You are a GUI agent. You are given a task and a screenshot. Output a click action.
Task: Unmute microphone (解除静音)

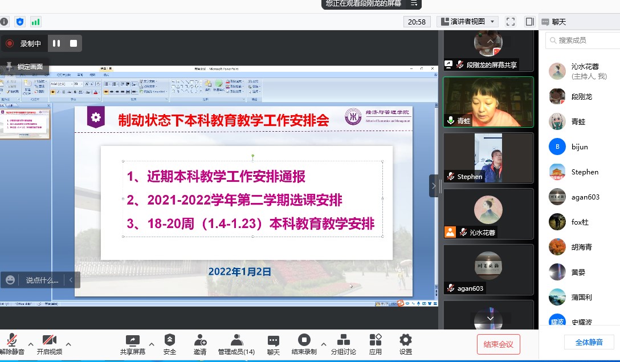pos(12,341)
